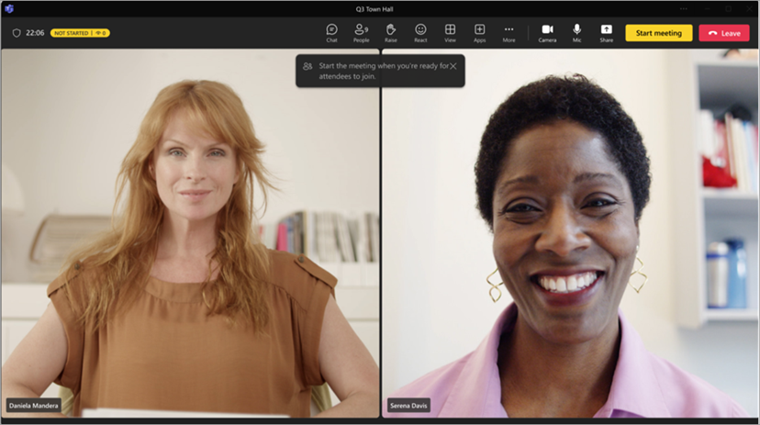Click the Serena Davis name label
The height and width of the screenshot is (425, 760).
[408, 405]
